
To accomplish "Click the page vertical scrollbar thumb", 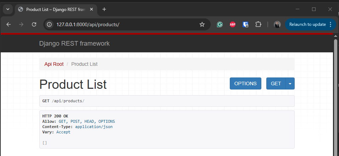I will coord(335,97).
